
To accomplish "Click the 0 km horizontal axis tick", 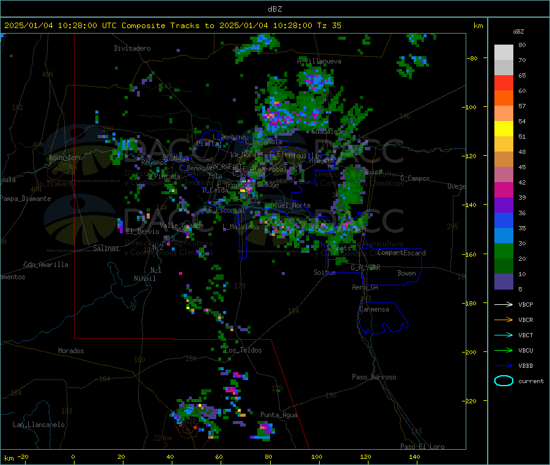I will pyautogui.click(x=73, y=456).
